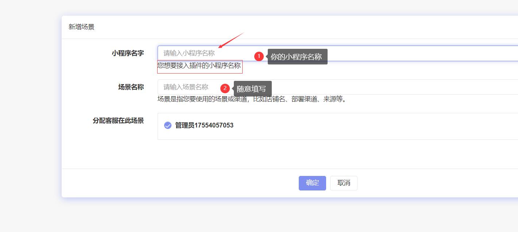Click the 分配客服在此场景 label

pyautogui.click(x=118, y=121)
